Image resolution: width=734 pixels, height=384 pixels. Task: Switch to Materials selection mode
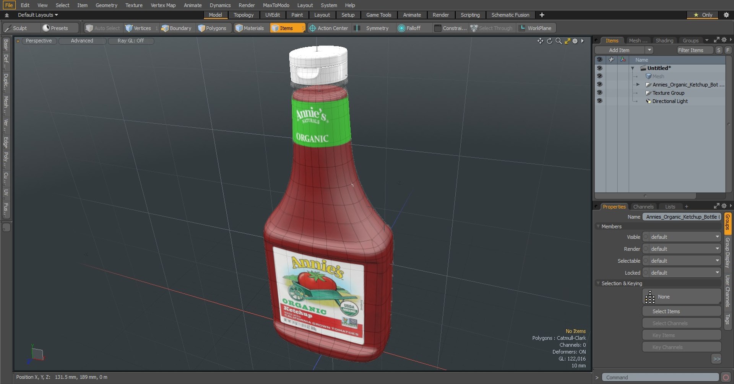tap(250, 28)
